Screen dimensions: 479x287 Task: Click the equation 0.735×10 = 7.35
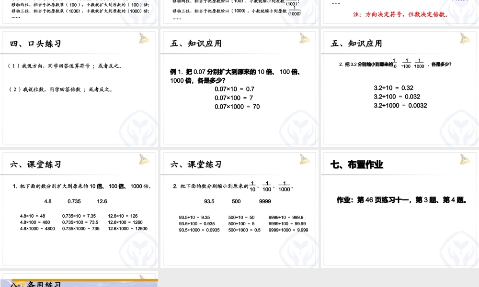tap(79, 216)
